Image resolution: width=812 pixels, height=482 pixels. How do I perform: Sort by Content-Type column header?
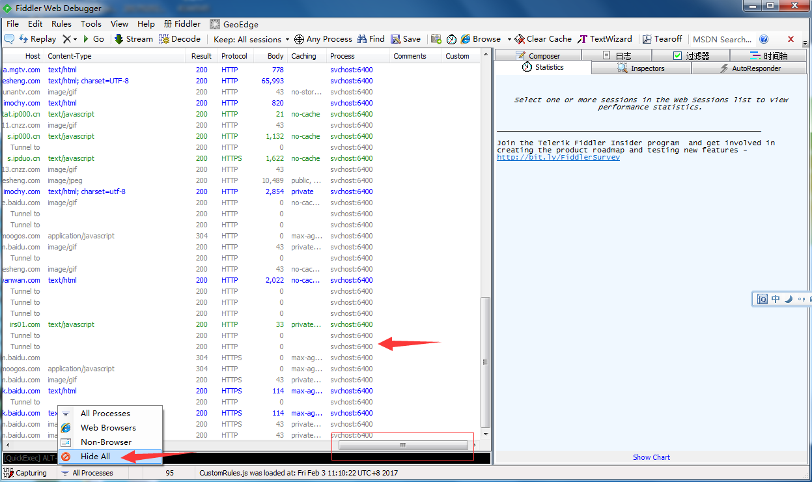click(116, 56)
